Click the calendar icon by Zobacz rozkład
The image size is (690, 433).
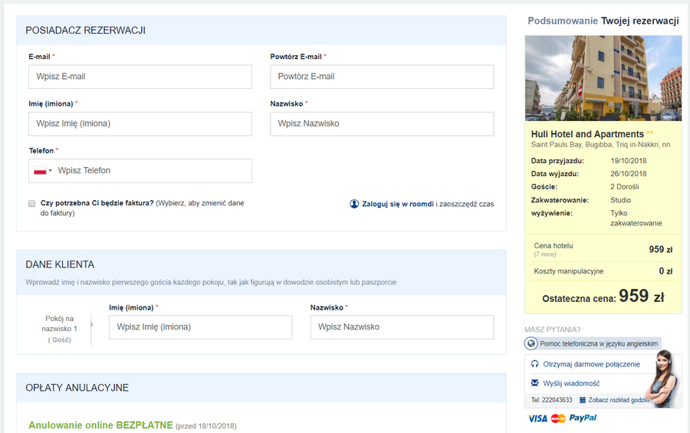click(x=583, y=400)
